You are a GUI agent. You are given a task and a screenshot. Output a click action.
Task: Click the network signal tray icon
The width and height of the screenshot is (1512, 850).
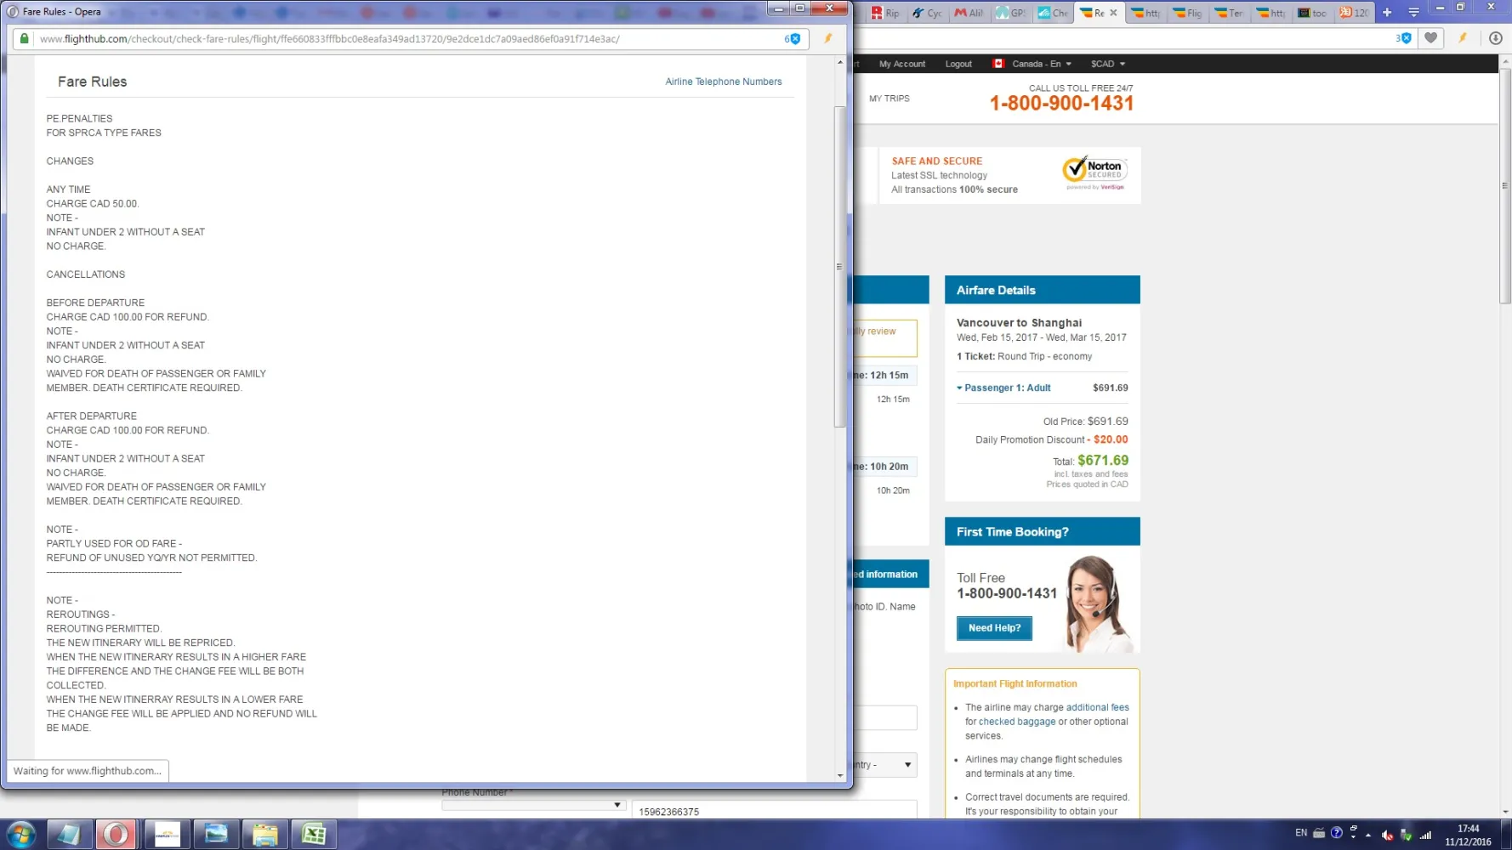point(1426,835)
